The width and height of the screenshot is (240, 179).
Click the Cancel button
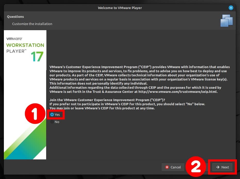tap(173, 167)
